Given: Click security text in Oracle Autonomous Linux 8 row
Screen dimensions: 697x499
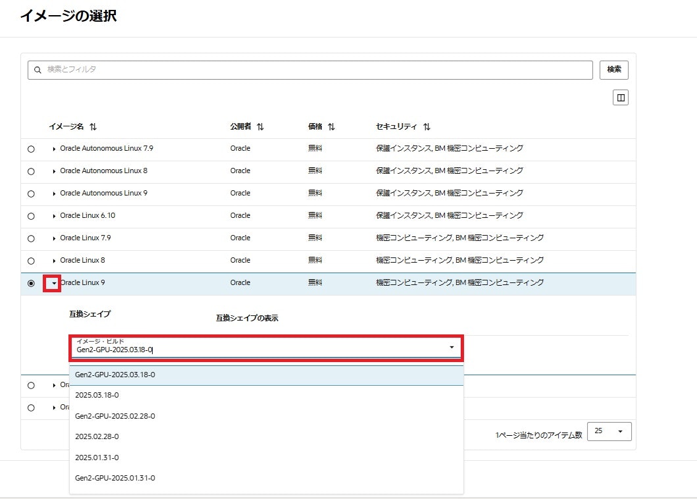Looking at the screenshot, I should [450, 171].
